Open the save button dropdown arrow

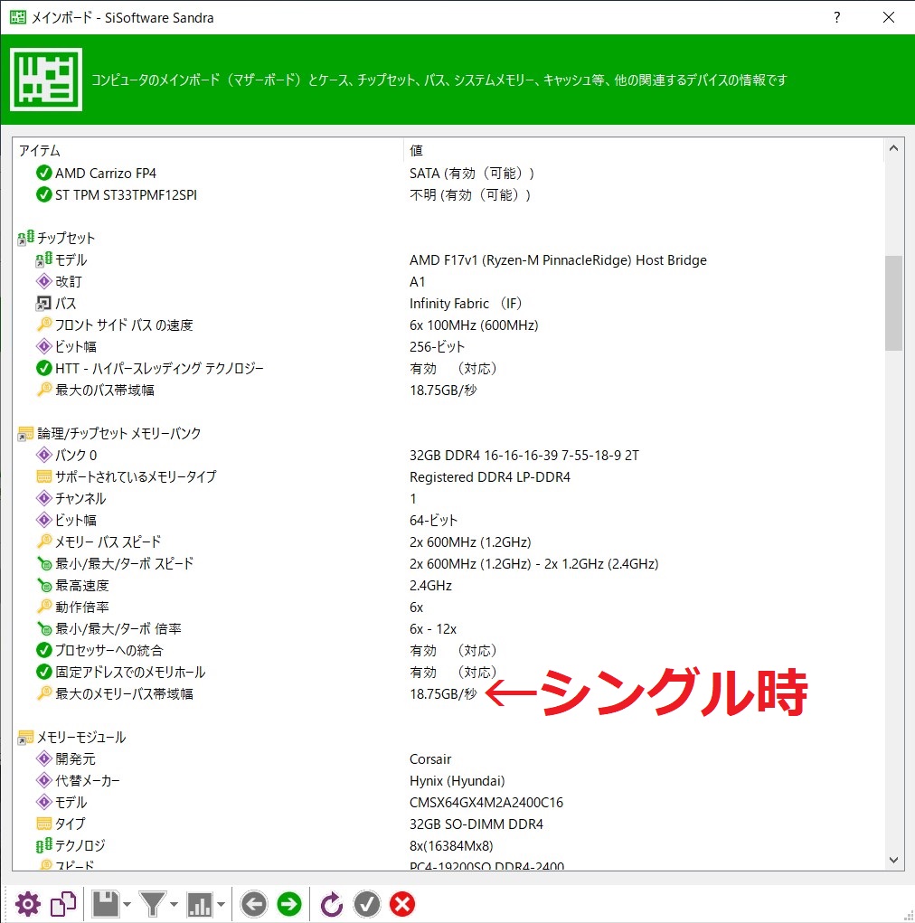point(127,904)
